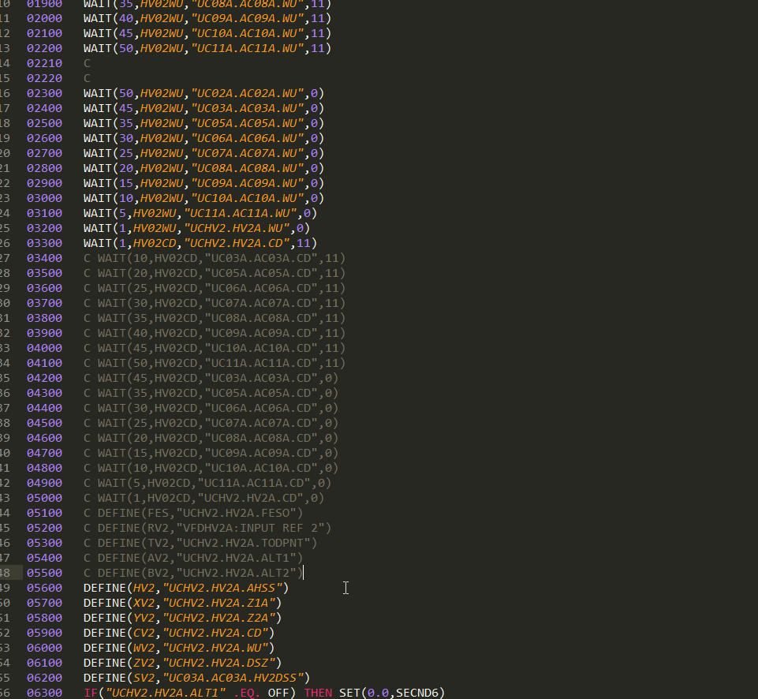Click the "UCHV2.HV2A.DSZ" string
Image resolution: width=758 pixels, height=699 pixels.
click(219, 663)
